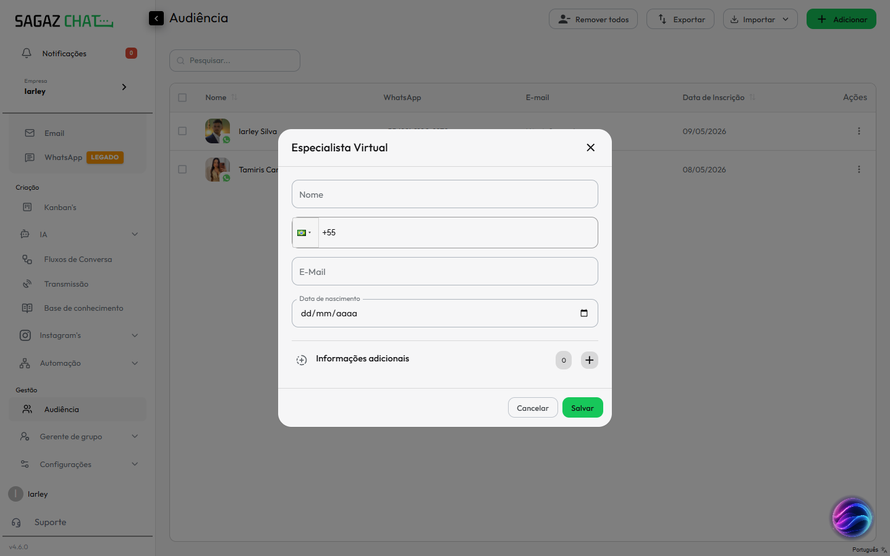Click the Gerente de grupo icon
The width and height of the screenshot is (890, 556).
(x=25, y=436)
